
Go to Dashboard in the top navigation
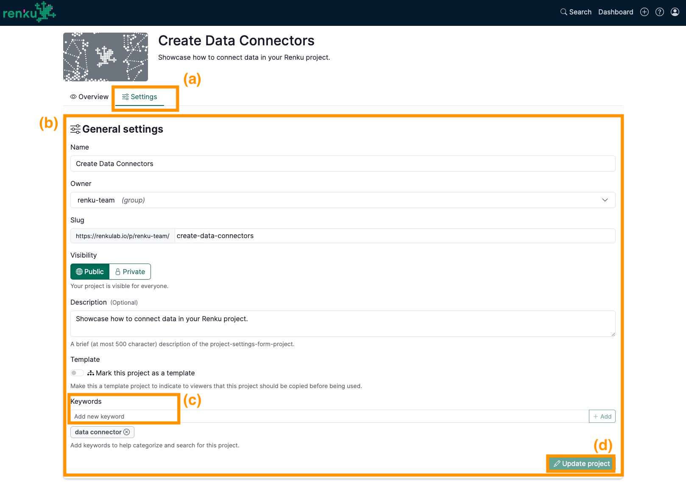[x=616, y=12]
